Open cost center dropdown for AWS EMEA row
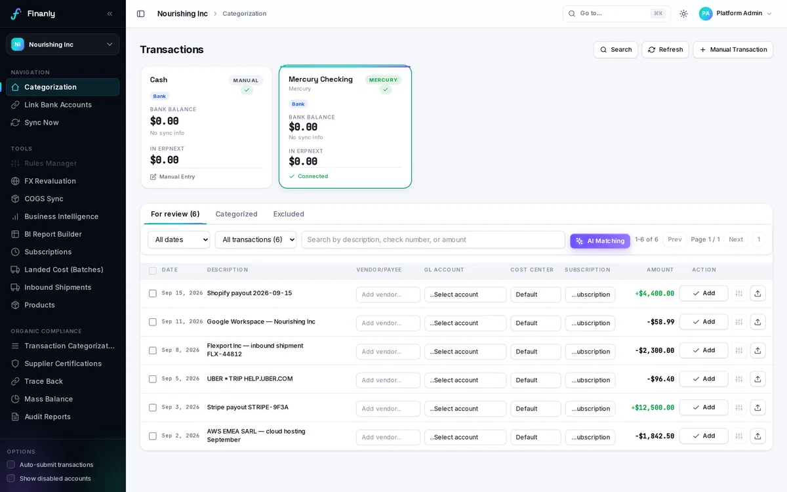Viewport: 787px width, 492px height. [x=536, y=437]
